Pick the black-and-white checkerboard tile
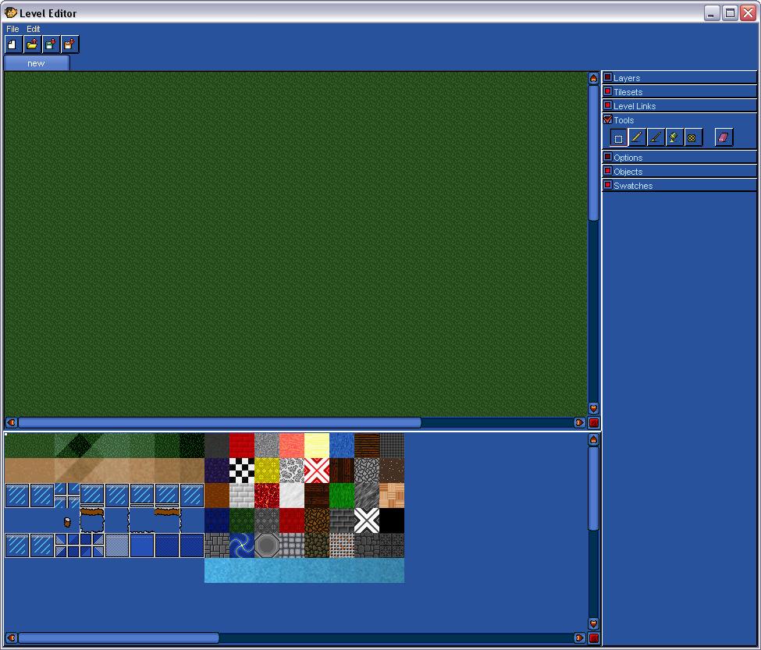Viewport: 761px width, 650px height. click(242, 471)
